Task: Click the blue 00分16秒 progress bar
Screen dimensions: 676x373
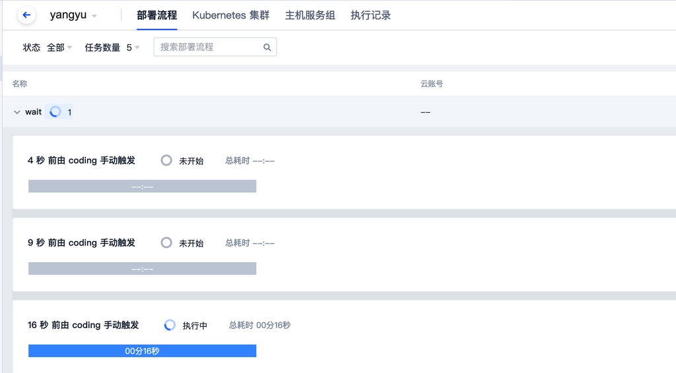Action: [142, 351]
